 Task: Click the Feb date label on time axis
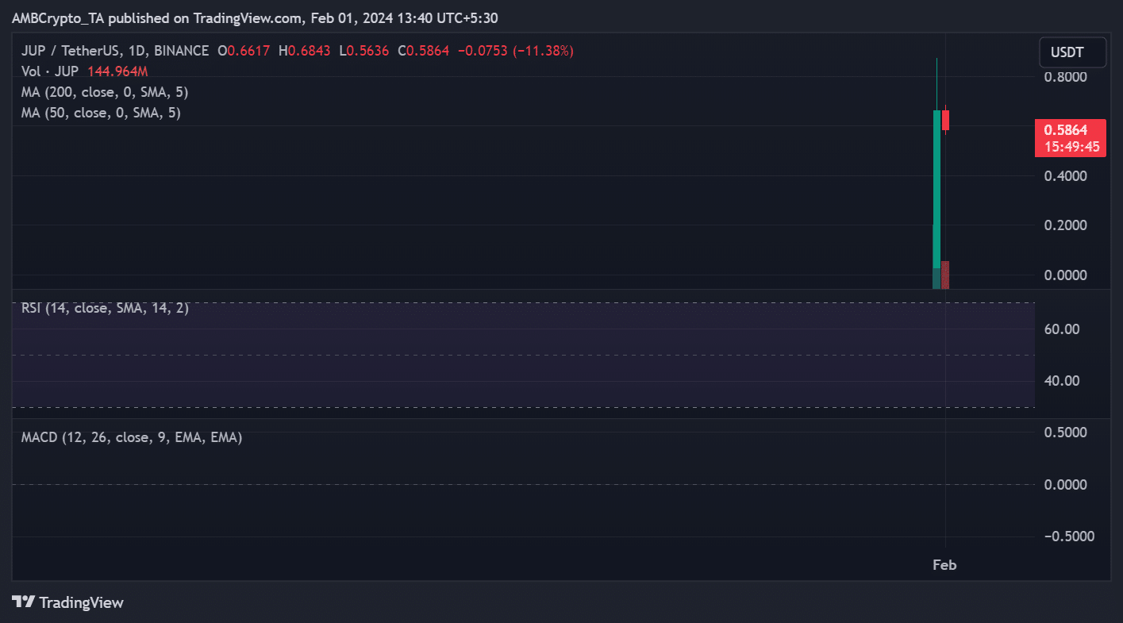[x=944, y=565]
